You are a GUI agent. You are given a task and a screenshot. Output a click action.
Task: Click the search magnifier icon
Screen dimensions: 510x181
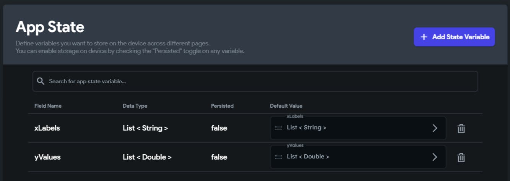click(41, 81)
